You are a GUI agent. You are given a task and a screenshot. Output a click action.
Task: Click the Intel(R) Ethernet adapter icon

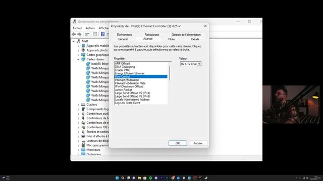pos(88,64)
